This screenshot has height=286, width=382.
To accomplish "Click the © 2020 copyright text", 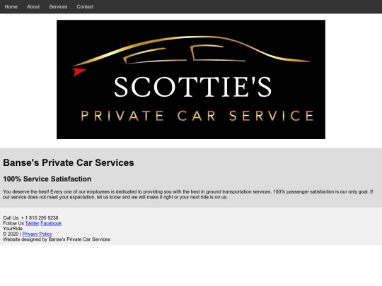I will [11, 234].
